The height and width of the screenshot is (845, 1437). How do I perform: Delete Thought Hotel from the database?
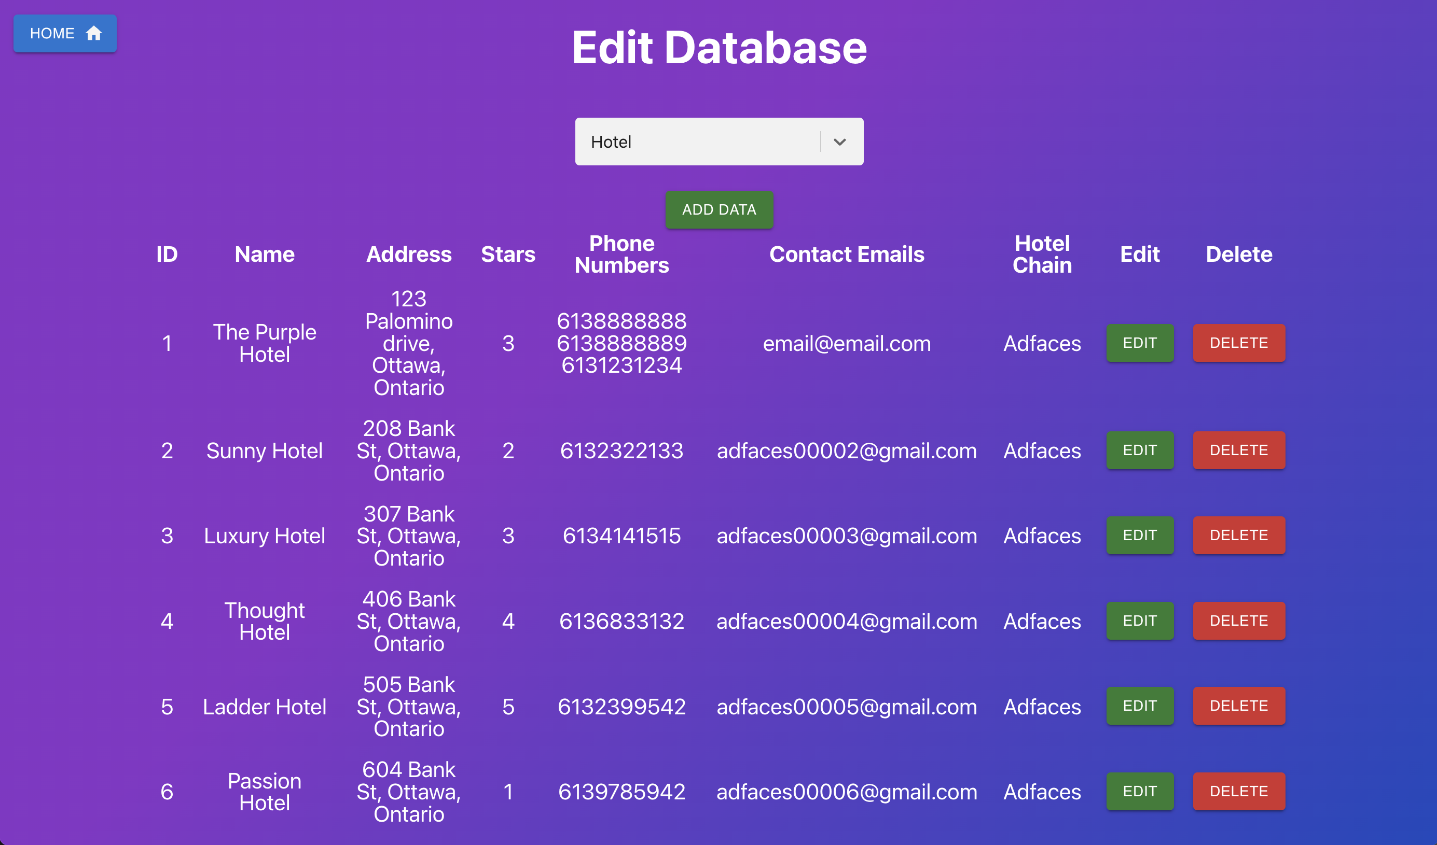tap(1238, 621)
